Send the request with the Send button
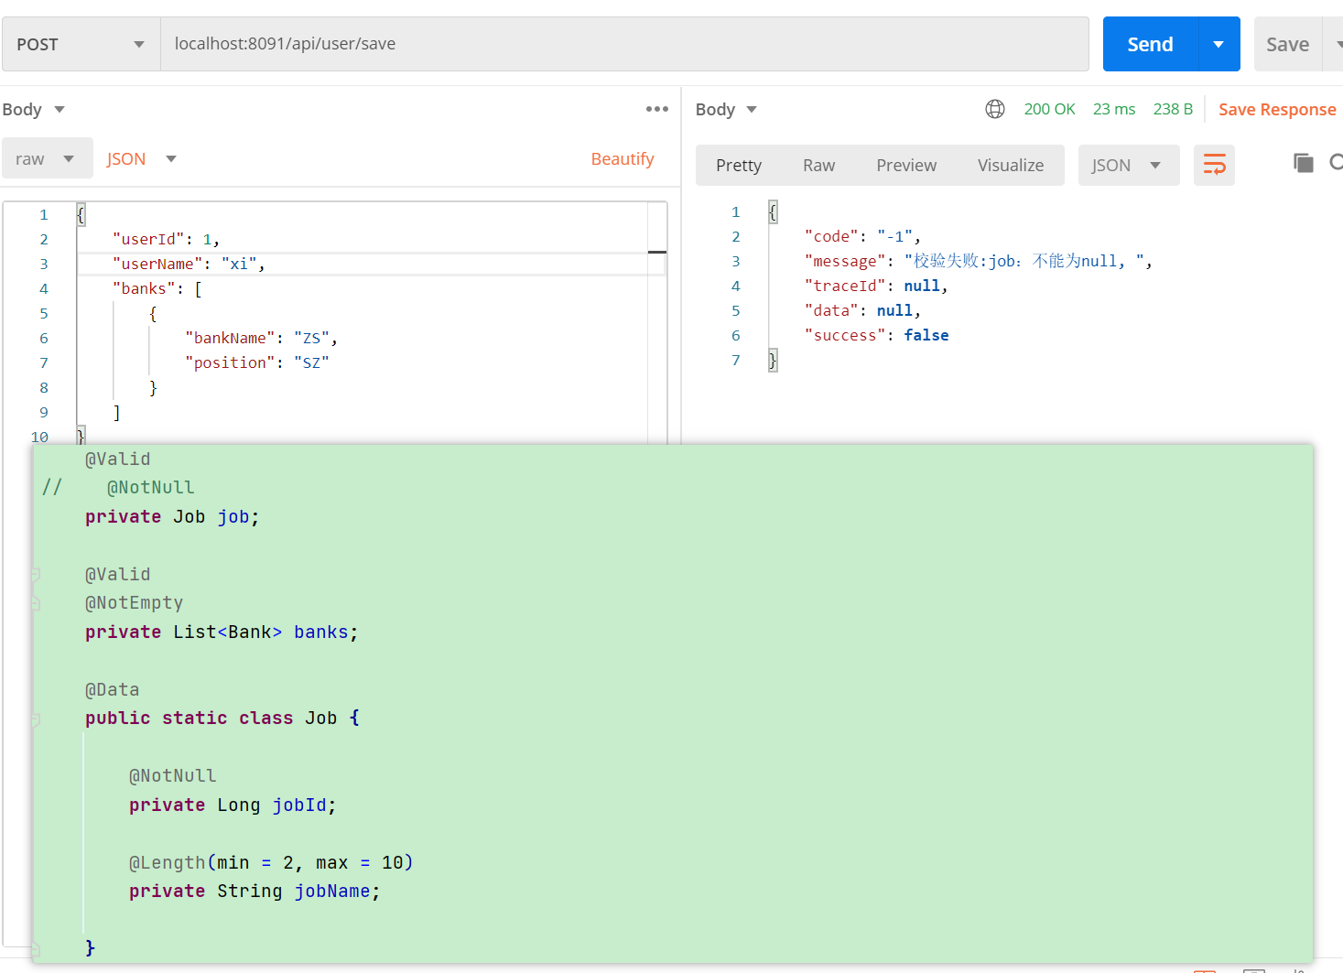The width and height of the screenshot is (1343, 973). pyautogui.click(x=1150, y=44)
